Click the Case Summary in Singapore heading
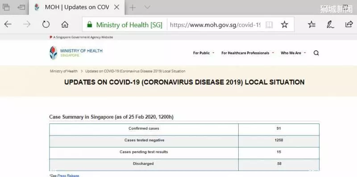Screen dimensions: 357x177 pyautogui.click(x=111, y=117)
